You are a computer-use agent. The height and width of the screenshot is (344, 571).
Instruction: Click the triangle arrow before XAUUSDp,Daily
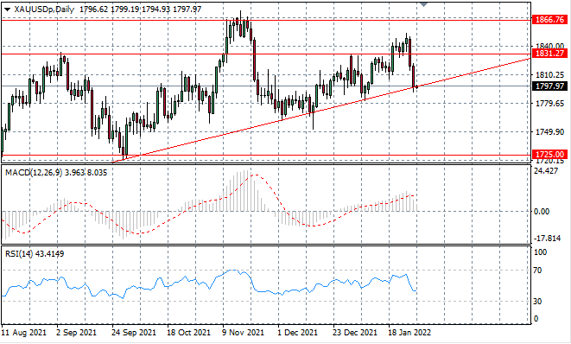tap(7, 10)
